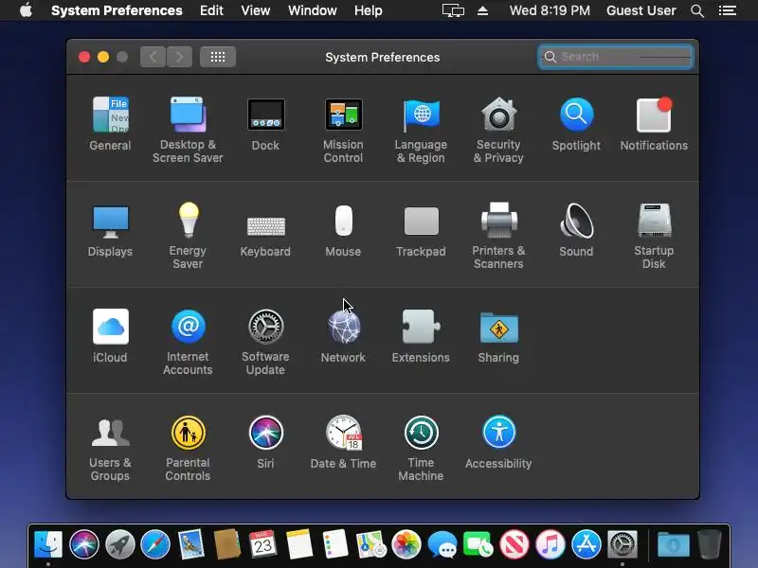Viewport: 758px width, 568px height.
Task: Open the Edit menu
Action: coord(211,10)
